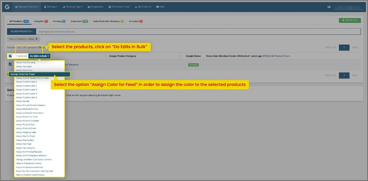368x181 pixels.
Task: Go to Integrations page
Action: pyautogui.click(x=95, y=7)
